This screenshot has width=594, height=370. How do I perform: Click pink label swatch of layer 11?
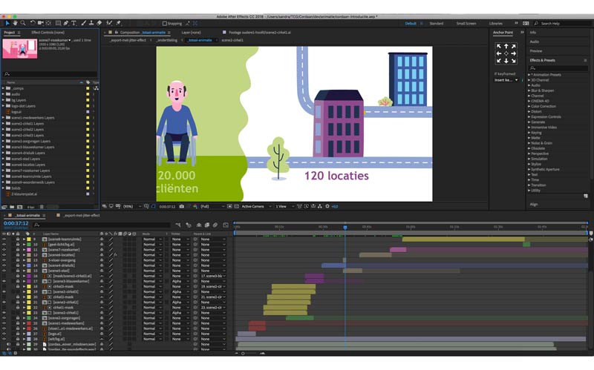[x=29, y=250]
